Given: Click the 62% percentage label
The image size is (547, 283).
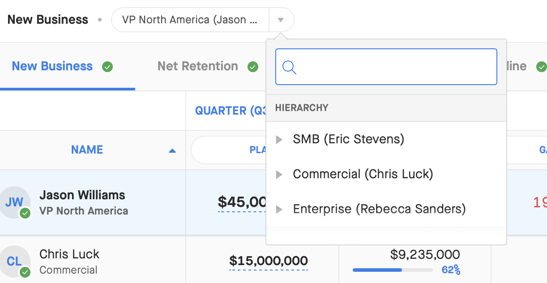Looking at the screenshot, I should (451, 270).
